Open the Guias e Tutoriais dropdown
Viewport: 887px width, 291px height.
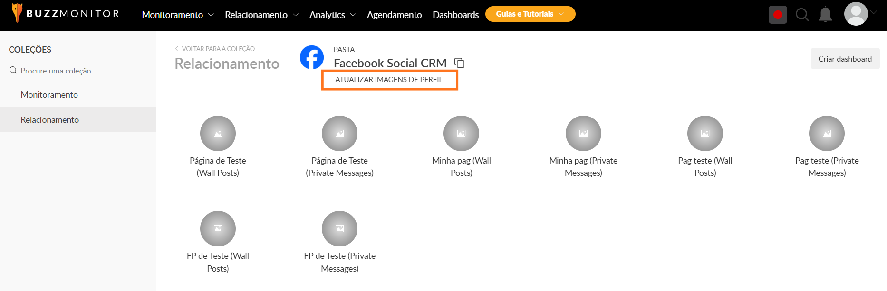click(530, 14)
